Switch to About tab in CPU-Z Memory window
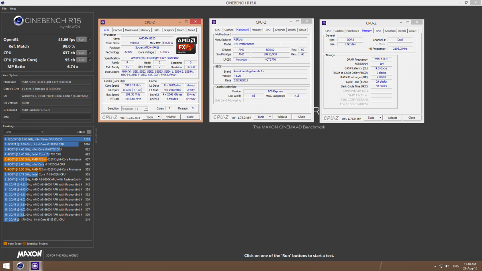The width and height of the screenshot is (482, 271). pyautogui.click(x=413, y=31)
